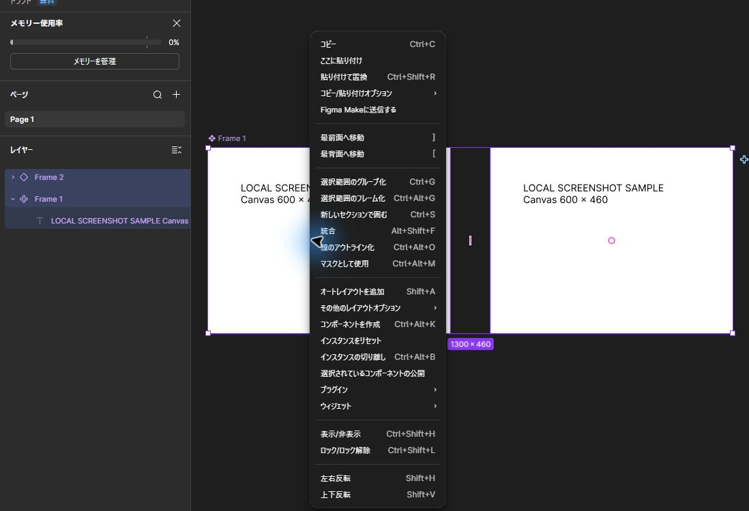The height and width of the screenshot is (511, 749).
Task: Select 最前面へ移動 menu item
Action: pos(378,138)
